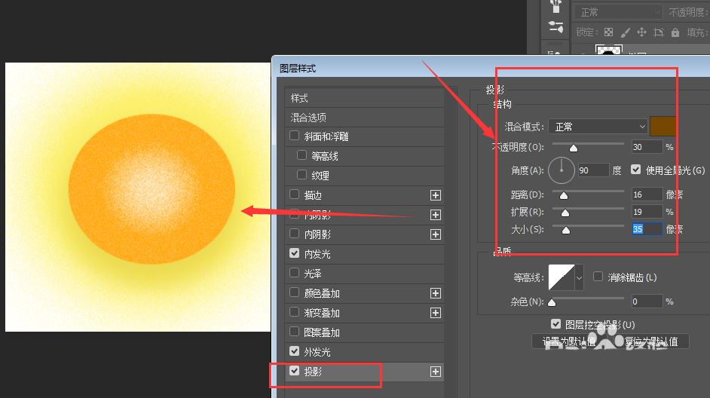710x398 pixels.
Task: Click the 复位为默认值 button
Action: pyautogui.click(x=650, y=341)
